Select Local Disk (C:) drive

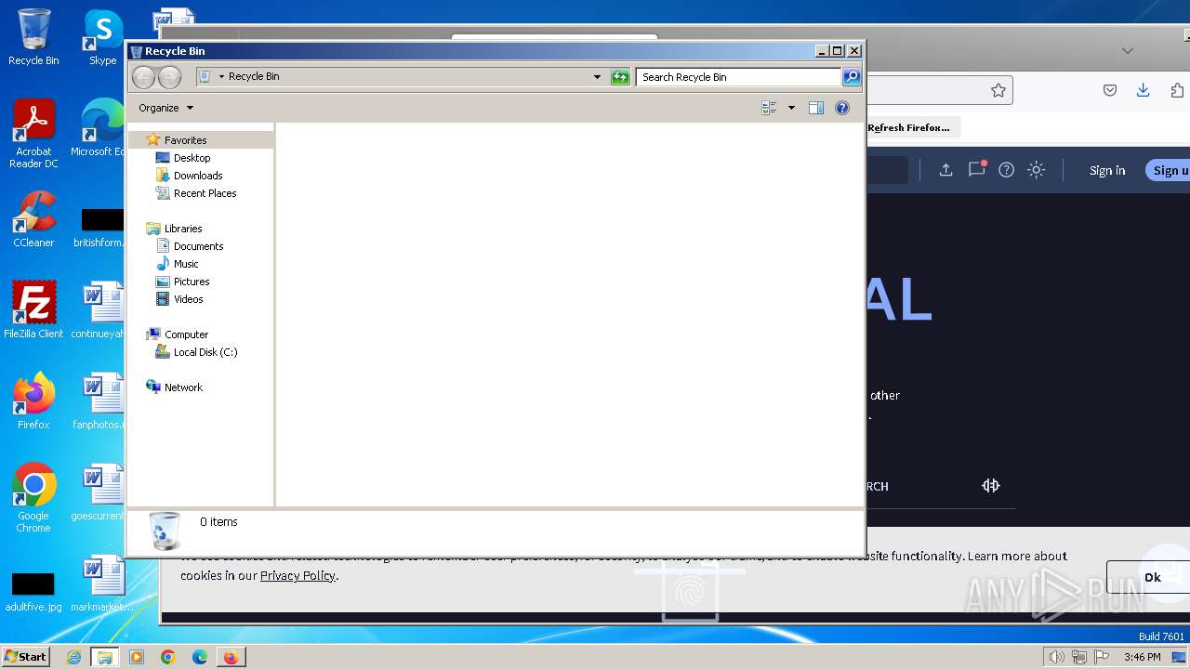(x=205, y=352)
